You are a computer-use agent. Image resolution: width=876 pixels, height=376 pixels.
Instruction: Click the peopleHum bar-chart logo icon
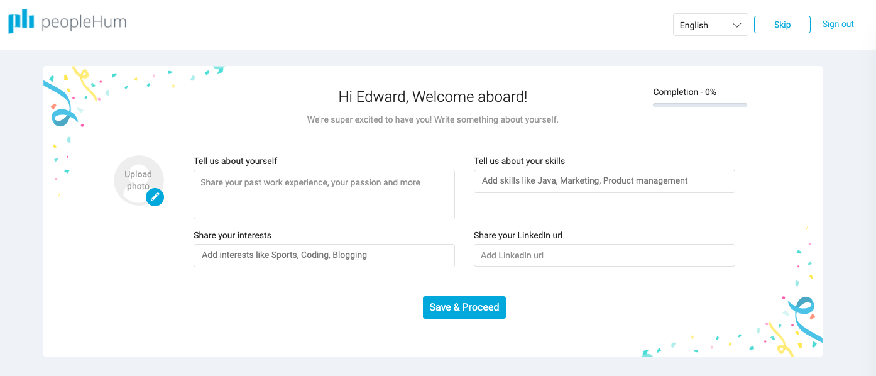pyautogui.click(x=21, y=21)
